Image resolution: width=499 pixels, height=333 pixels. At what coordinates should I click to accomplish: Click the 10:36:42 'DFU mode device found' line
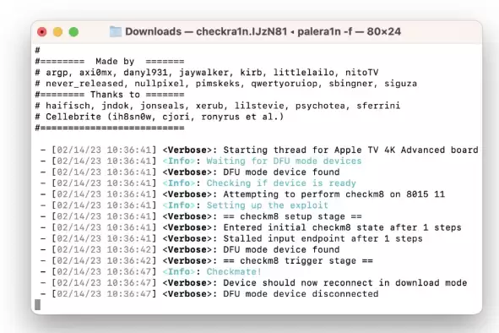pos(281,249)
